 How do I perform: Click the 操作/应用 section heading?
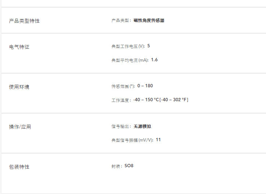click(20, 127)
